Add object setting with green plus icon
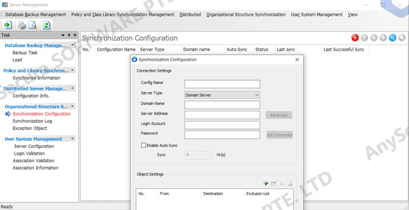 click(x=266, y=183)
